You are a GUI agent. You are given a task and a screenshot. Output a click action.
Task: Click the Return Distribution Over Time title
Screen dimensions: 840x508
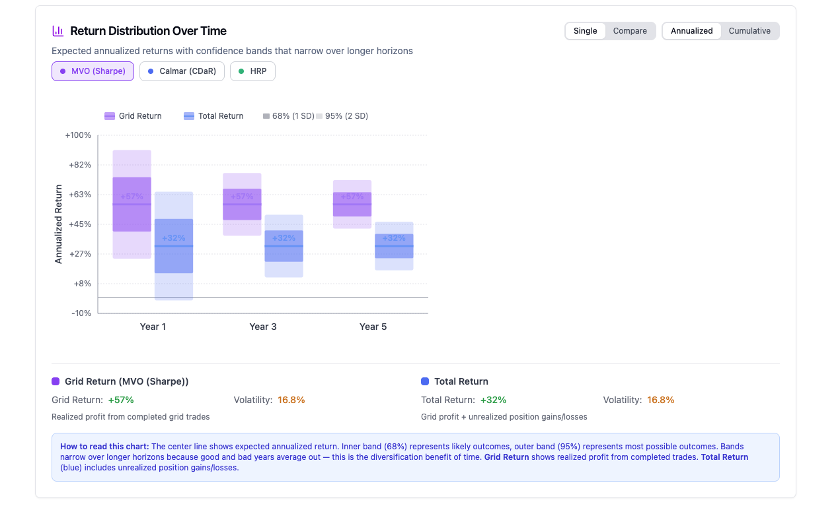(148, 31)
